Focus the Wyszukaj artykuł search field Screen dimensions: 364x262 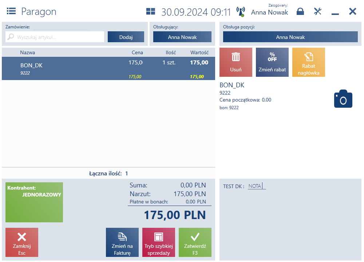pos(55,37)
